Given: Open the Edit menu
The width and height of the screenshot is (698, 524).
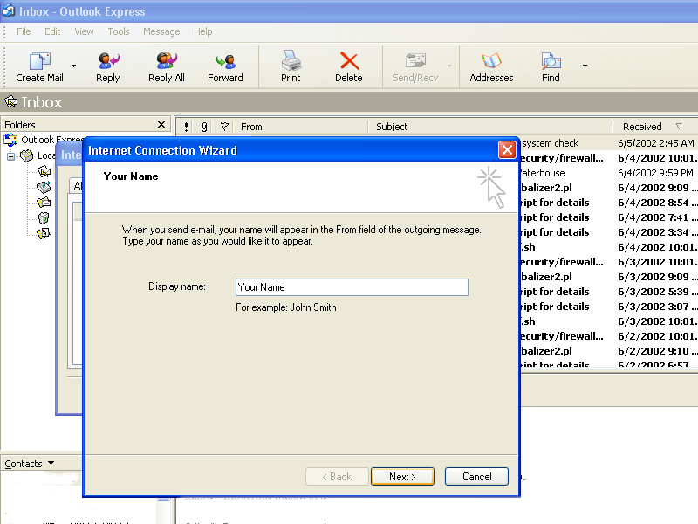Looking at the screenshot, I should (52, 31).
